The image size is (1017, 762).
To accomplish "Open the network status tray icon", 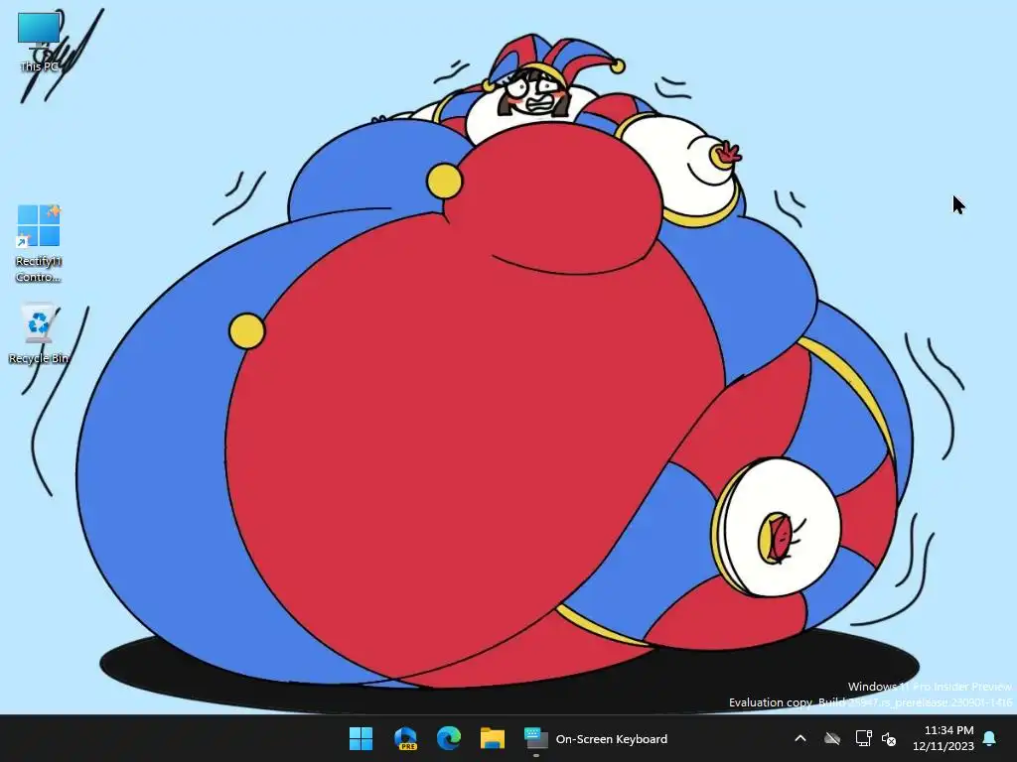I will coord(863,738).
